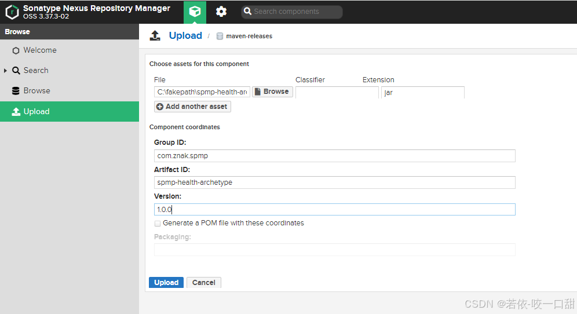Click the Classifier input field
This screenshot has width=577, height=314.
click(337, 92)
